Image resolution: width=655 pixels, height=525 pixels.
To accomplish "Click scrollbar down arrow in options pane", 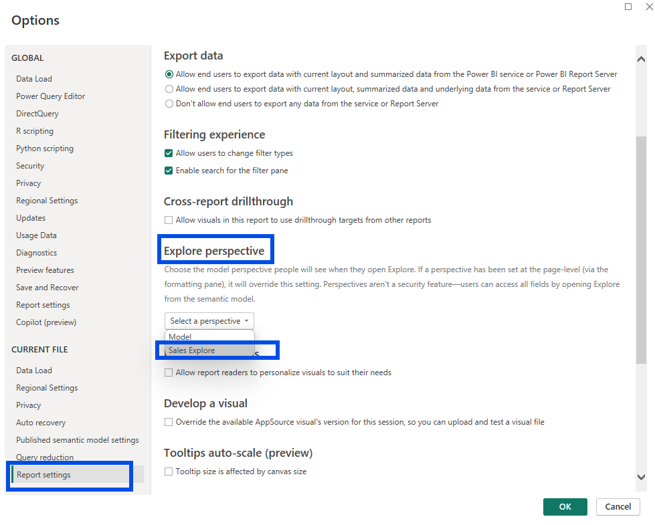I will tap(641, 477).
